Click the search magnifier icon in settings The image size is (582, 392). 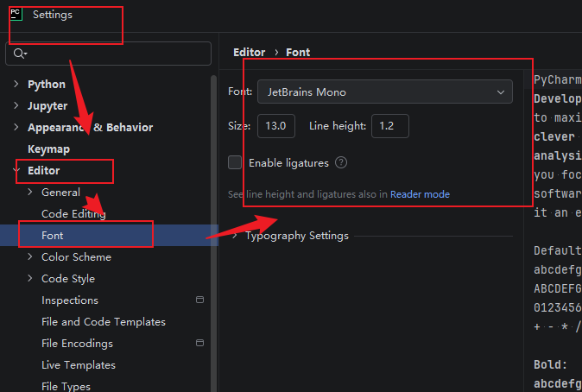(20, 54)
